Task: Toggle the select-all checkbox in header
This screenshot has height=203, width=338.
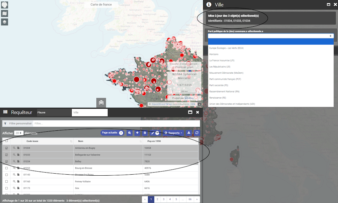Action: click(6, 141)
